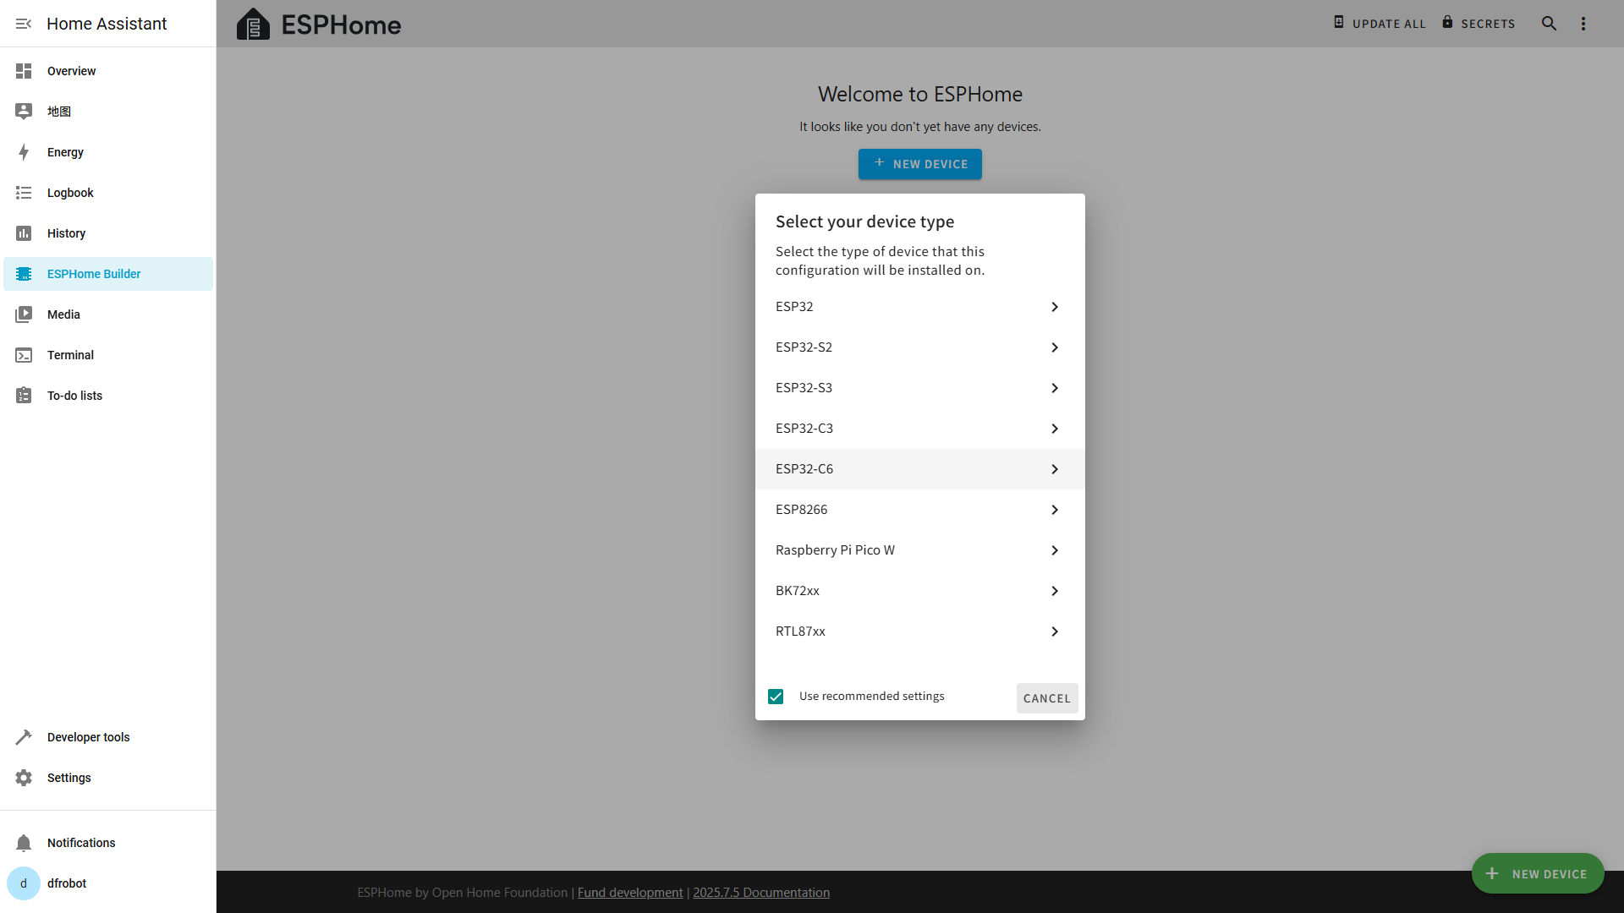
Task: Cancel the device type dialog
Action: click(x=1046, y=698)
